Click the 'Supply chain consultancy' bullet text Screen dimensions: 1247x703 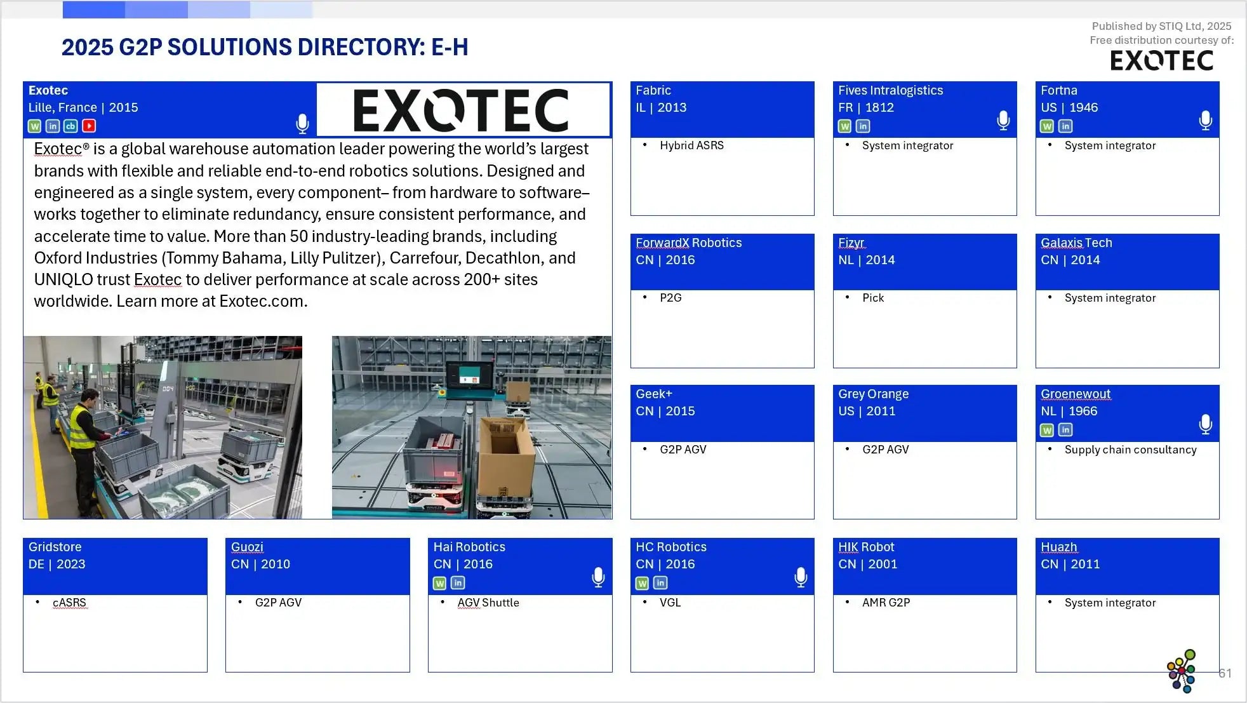click(1130, 450)
